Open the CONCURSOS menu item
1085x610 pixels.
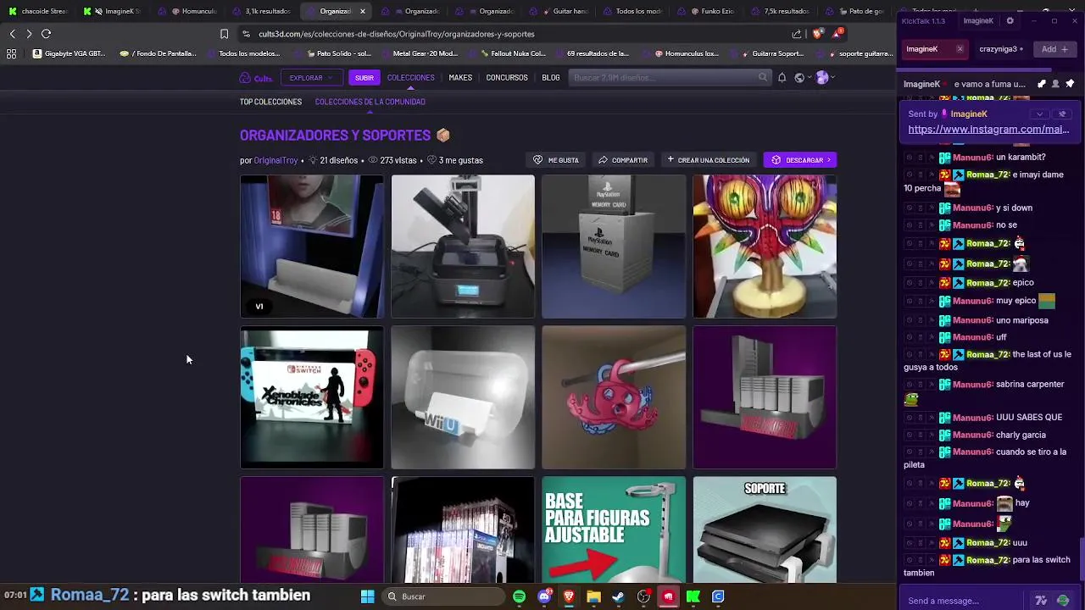[507, 77]
